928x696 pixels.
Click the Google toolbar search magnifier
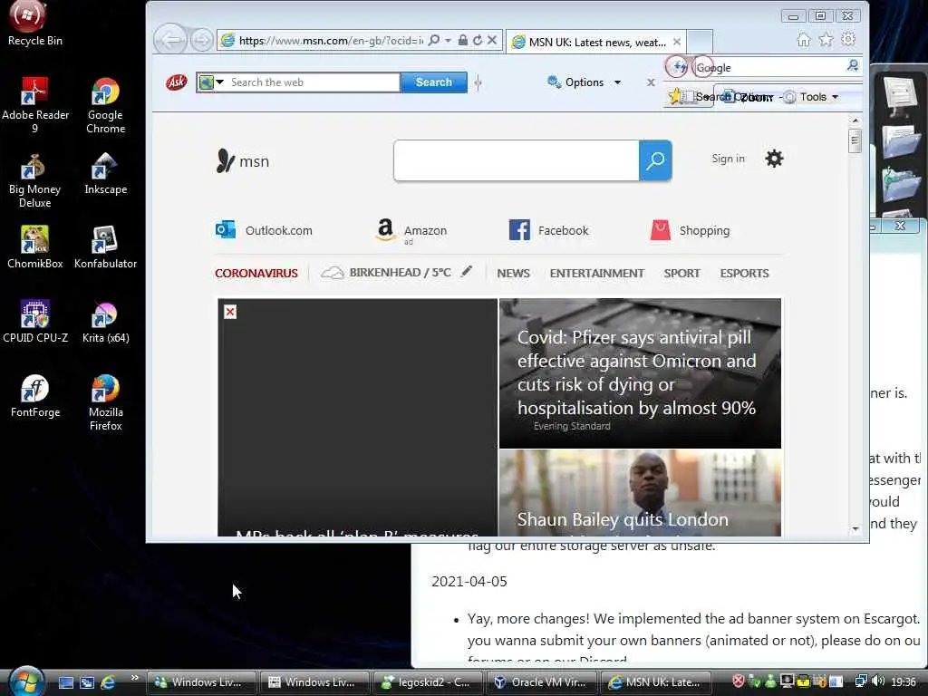coord(853,65)
